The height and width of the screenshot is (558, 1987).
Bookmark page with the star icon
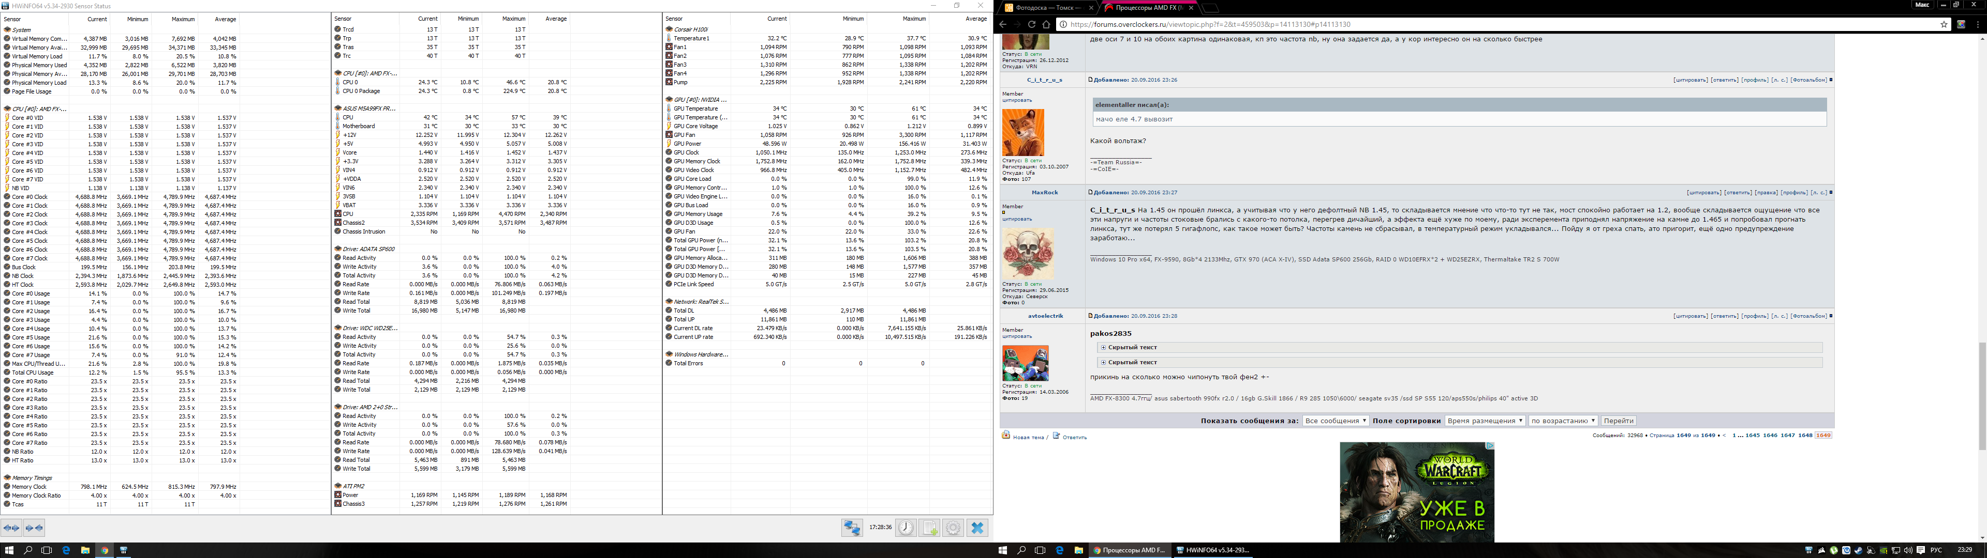point(1944,25)
